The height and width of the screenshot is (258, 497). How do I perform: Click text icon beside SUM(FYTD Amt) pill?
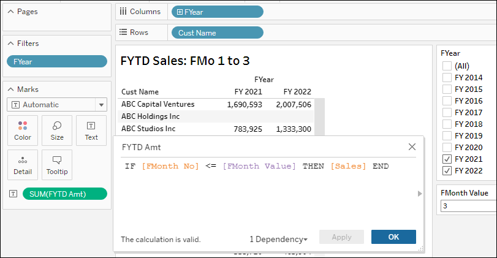(13, 194)
